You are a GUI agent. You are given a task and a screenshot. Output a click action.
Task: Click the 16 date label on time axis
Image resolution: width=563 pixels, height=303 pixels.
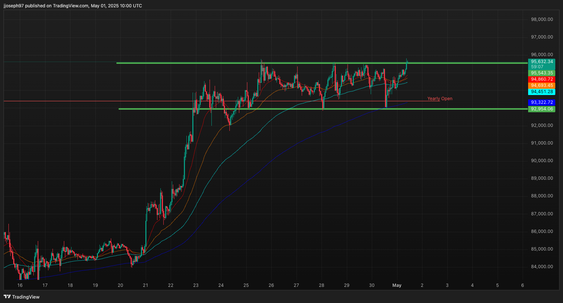20,285
